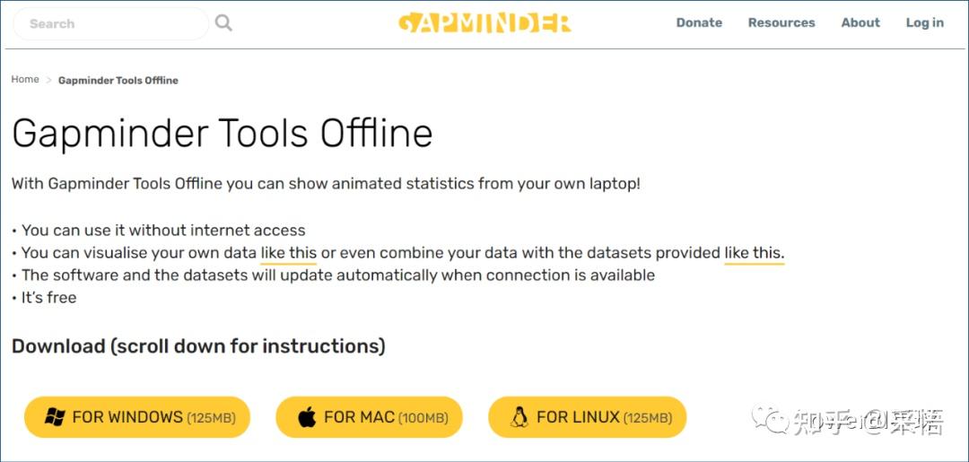Navigate to Home via breadcrumb
969x462 pixels.
click(x=25, y=80)
